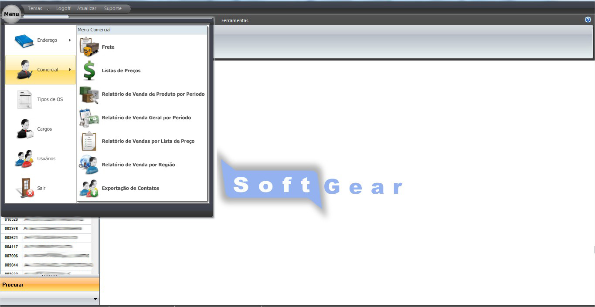This screenshot has height=307, width=595.
Task: Expand the Comercial submenu arrow
Action: (70, 70)
